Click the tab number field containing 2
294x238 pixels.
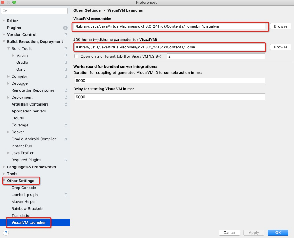coord(216,56)
